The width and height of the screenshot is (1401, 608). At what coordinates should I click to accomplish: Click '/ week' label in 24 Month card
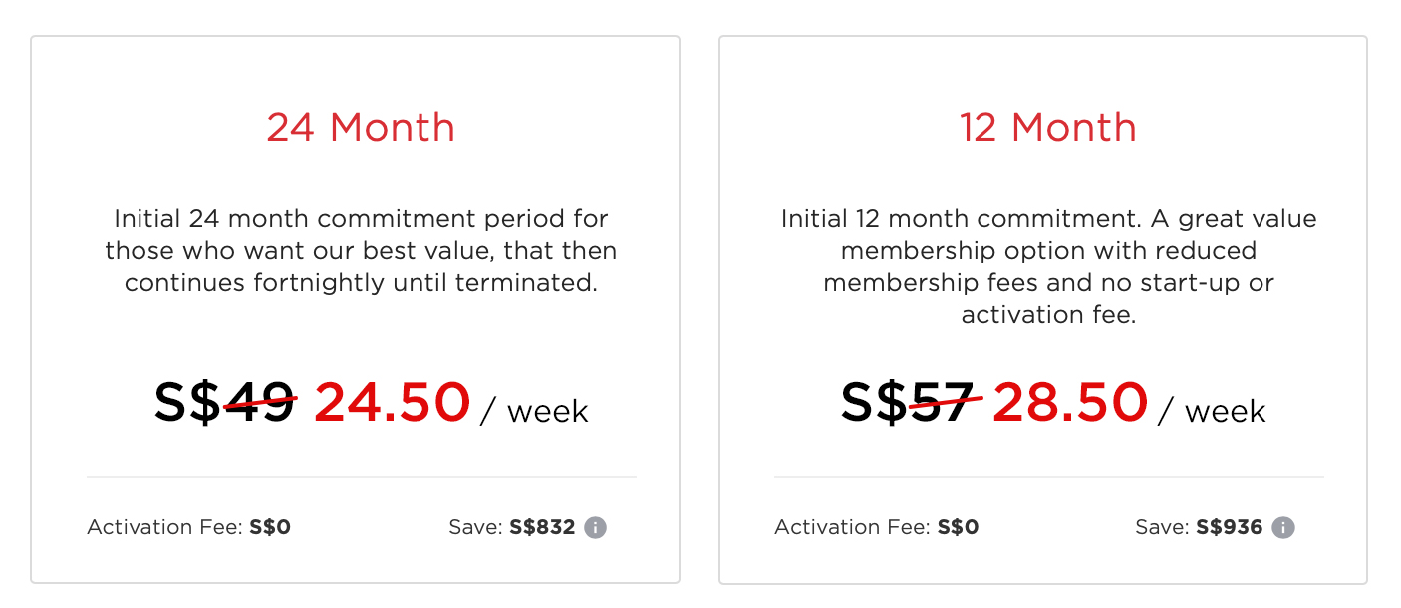point(534,411)
